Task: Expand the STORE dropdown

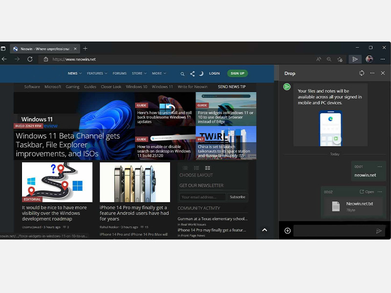Action: [x=139, y=74]
